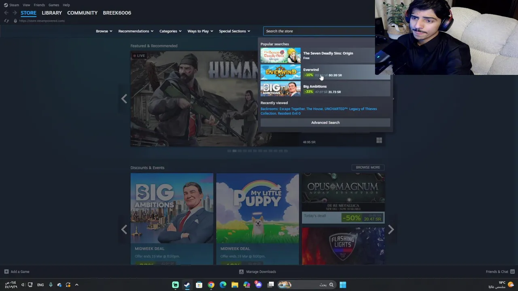518x291 pixels.
Task: Open the My Little Puppy midweek deal card
Action: coord(257,219)
